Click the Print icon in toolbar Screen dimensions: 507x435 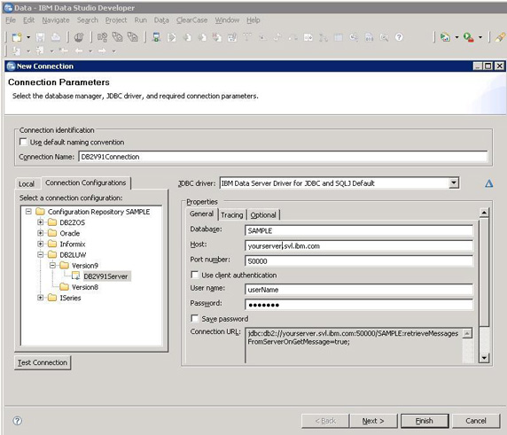coord(56,37)
